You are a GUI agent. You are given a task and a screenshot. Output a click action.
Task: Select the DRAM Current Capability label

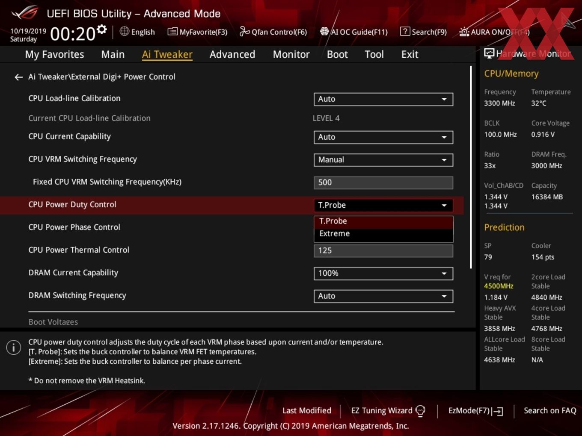click(73, 273)
